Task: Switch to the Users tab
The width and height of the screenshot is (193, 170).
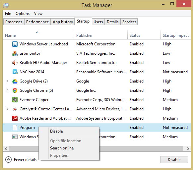Action: (x=98, y=22)
